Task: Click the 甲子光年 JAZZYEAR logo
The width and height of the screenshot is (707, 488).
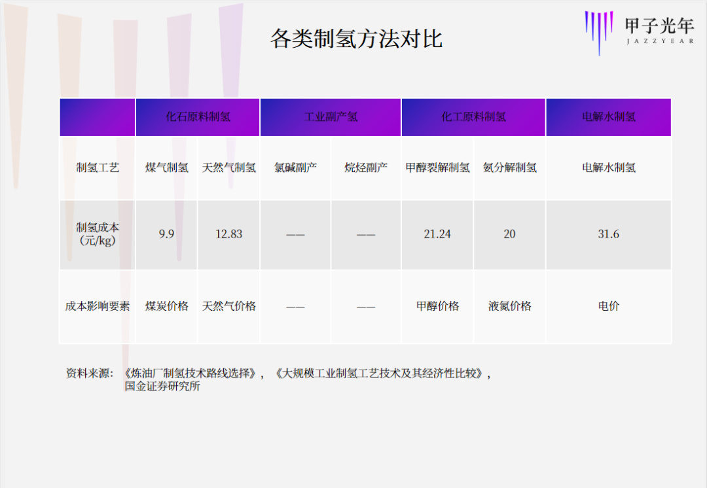Action: (638, 31)
